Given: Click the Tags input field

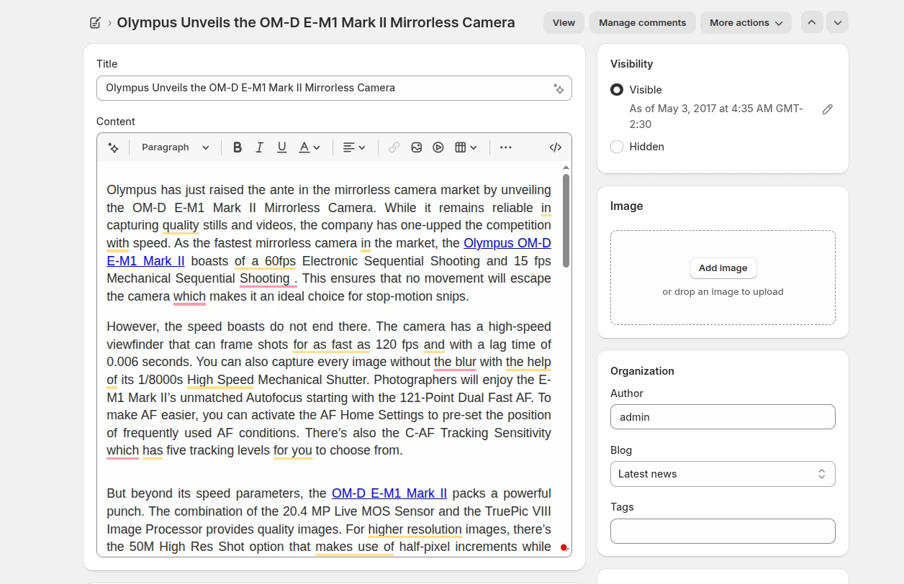Looking at the screenshot, I should [x=723, y=531].
